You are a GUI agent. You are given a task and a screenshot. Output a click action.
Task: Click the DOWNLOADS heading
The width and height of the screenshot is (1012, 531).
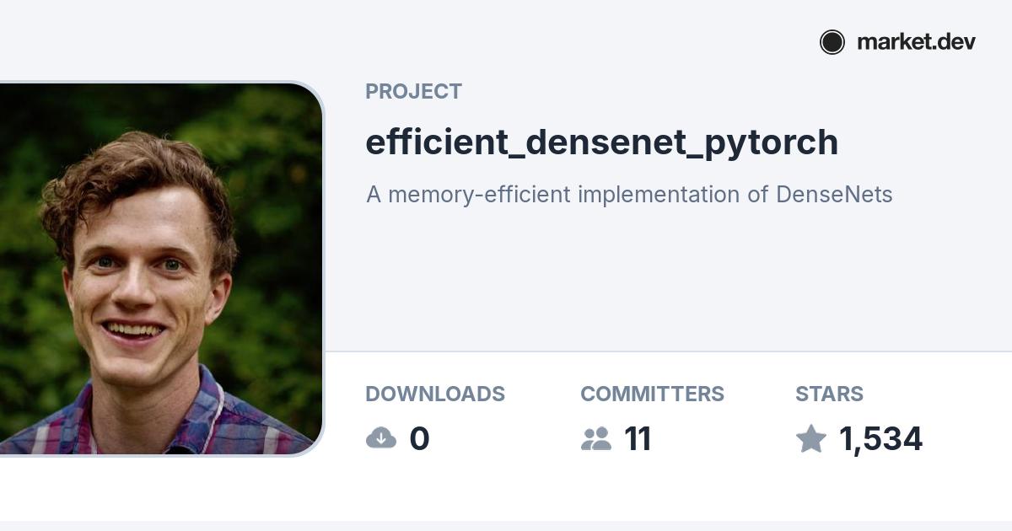click(x=435, y=394)
